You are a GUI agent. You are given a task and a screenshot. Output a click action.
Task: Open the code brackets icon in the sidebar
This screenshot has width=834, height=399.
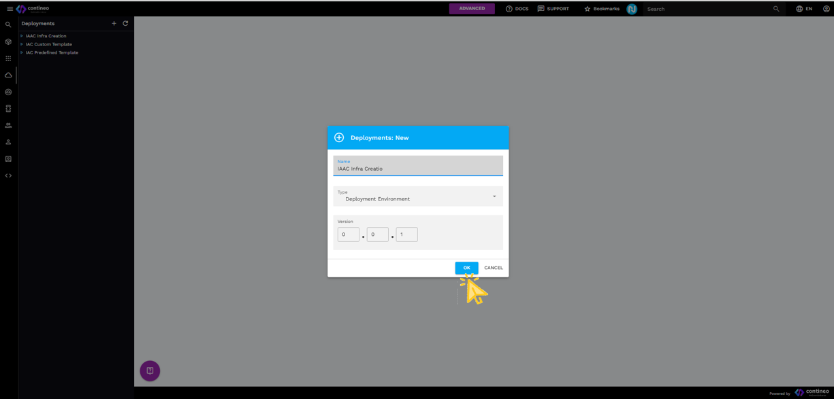(8, 175)
